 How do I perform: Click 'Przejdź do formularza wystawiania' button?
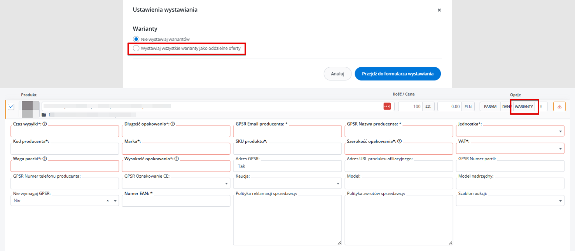397,74
